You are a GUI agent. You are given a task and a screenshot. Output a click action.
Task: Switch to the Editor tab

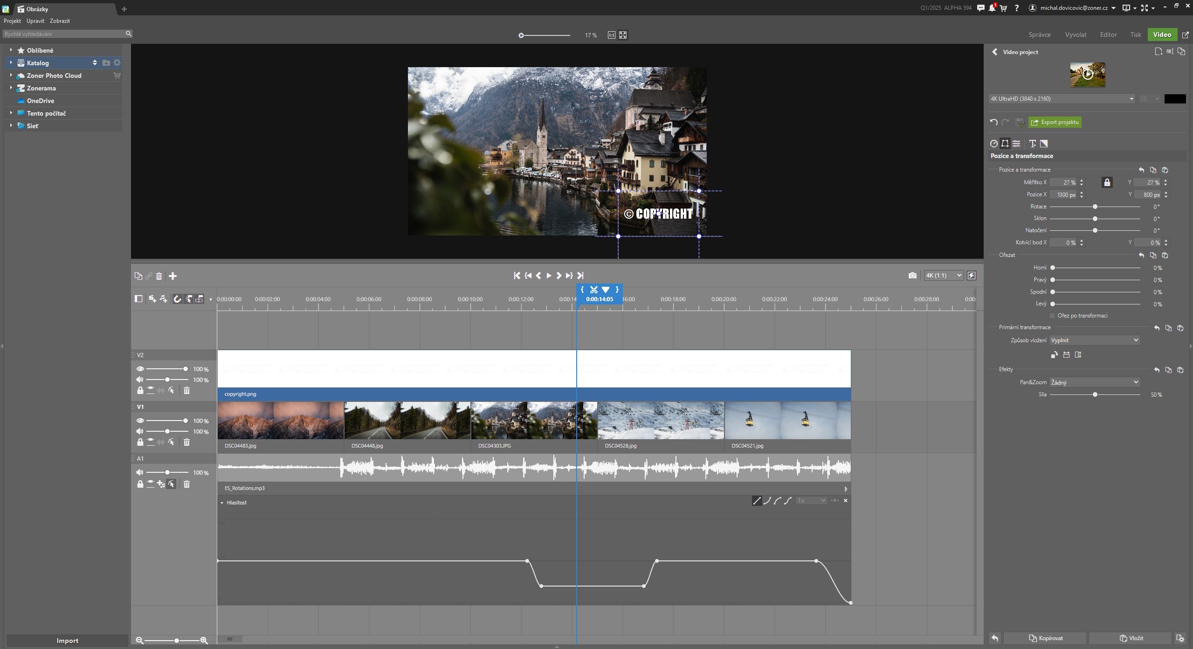click(1108, 35)
